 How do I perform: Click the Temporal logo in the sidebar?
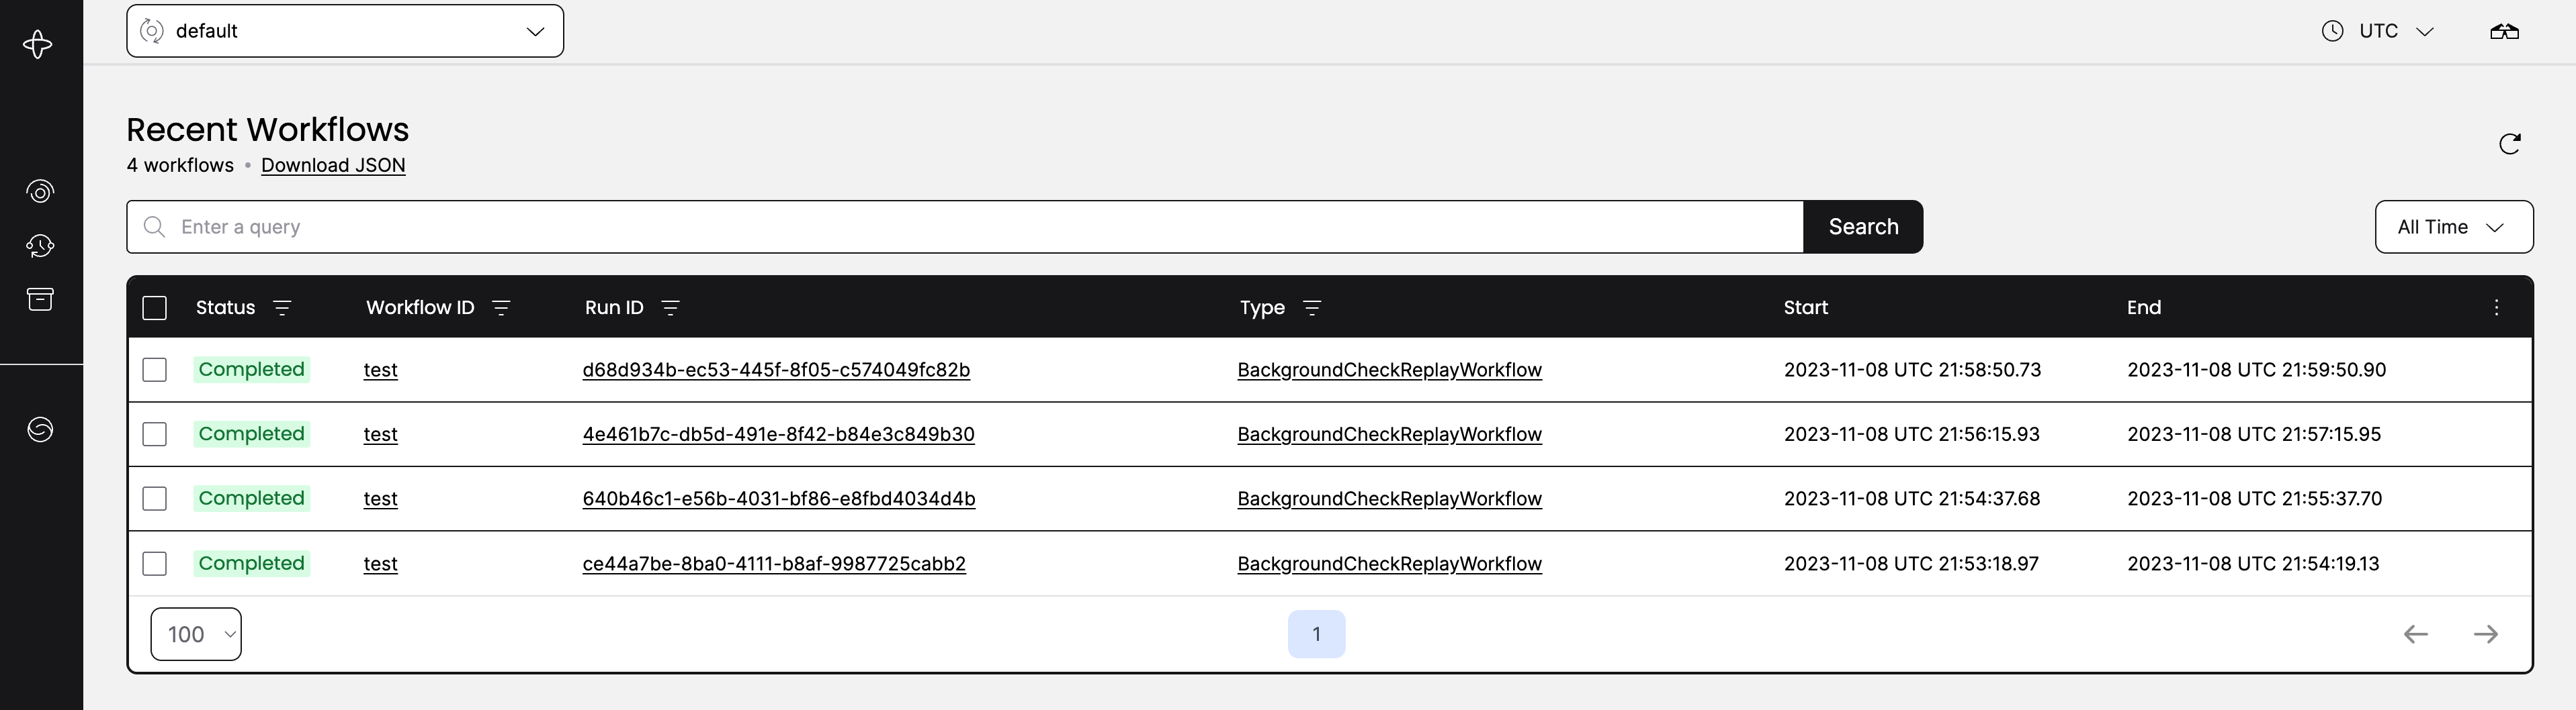38,44
